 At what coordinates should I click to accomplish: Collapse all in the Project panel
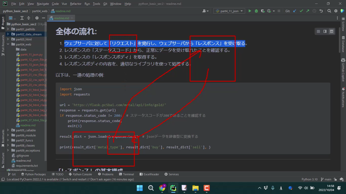(x=29, y=18)
